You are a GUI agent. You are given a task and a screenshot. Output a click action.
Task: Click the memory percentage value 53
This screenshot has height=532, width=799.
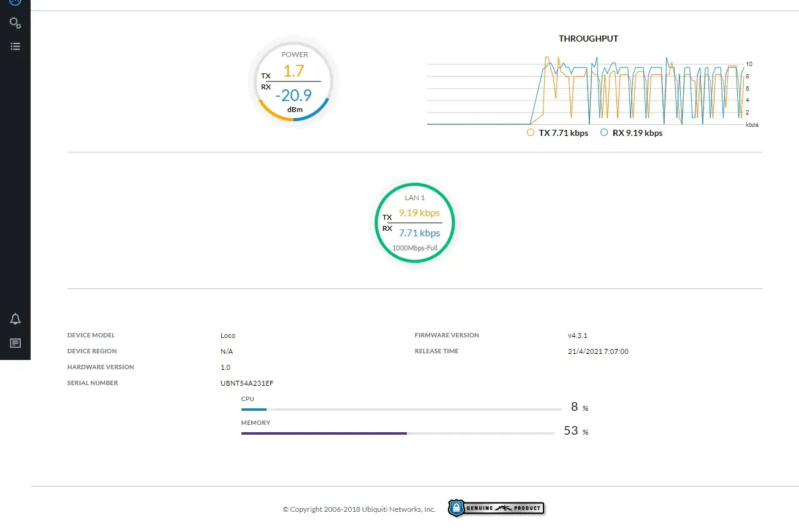click(571, 431)
